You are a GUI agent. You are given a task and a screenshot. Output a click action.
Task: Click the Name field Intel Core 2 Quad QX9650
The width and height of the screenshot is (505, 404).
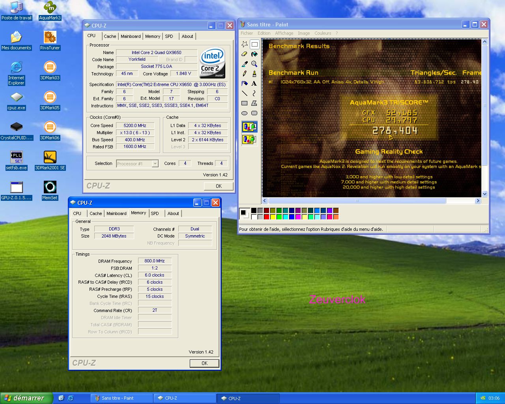(x=157, y=52)
